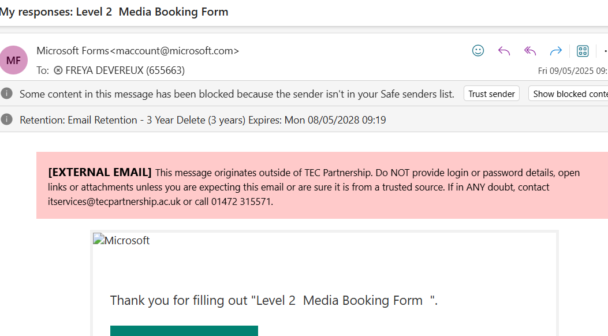Open the apps grid icon

pyautogui.click(x=583, y=51)
